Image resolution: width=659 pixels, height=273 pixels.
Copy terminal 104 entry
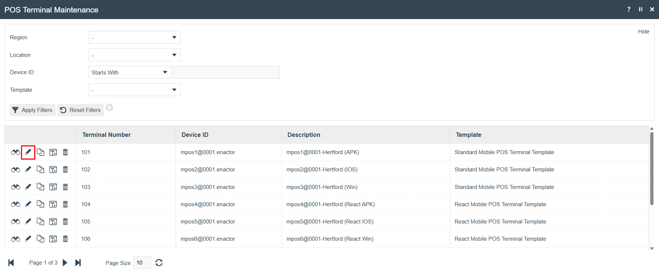(x=40, y=204)
